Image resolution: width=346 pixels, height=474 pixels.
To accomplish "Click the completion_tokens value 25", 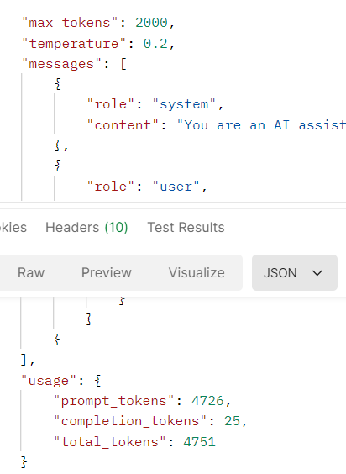I will (x=232, y=421).
